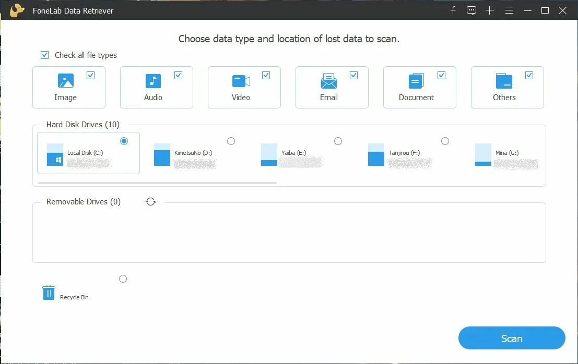Select the KimetsuNo (D:) drive radio button
Image resolution: width=578 pixels, height=364 pixels.
(x=231, y=141)
